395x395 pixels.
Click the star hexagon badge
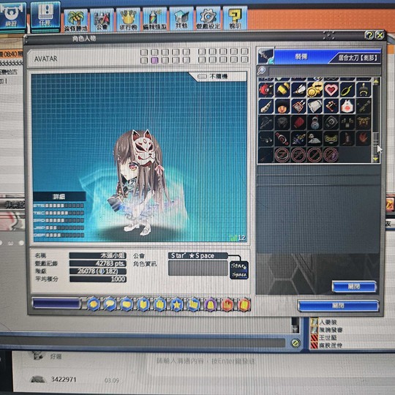177,304
